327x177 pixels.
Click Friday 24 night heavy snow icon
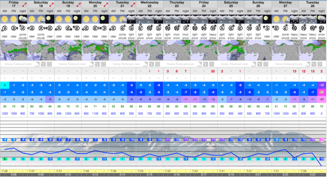[213, 19]
